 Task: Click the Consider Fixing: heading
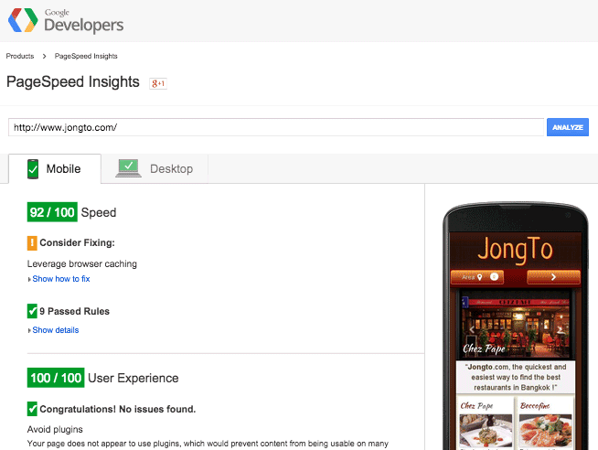77,243
